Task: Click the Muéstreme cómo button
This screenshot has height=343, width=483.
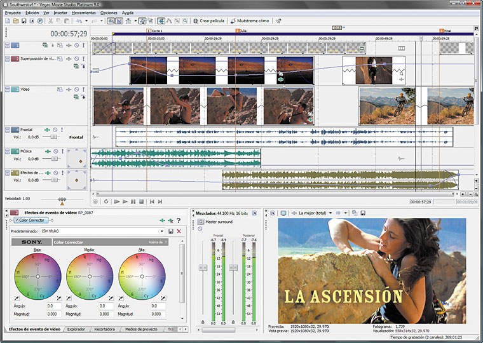Action: [x=250, y=21]
